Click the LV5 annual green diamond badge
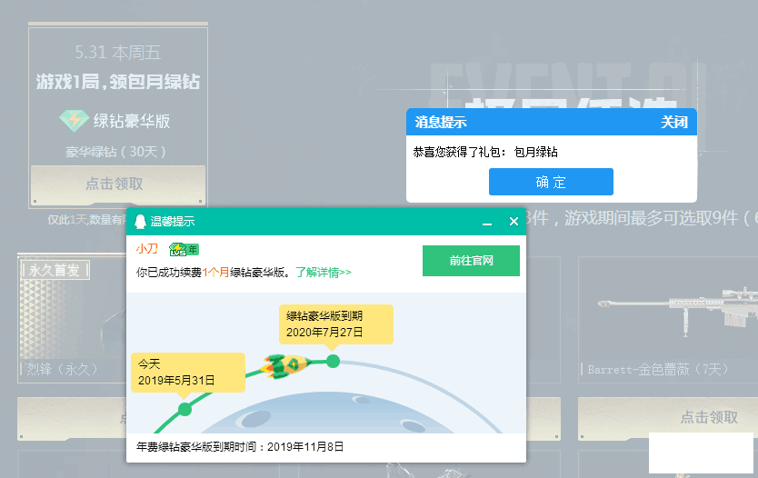The width and height of the screenshot is (758, 478). pyautogui.click(x=184, y=249)
